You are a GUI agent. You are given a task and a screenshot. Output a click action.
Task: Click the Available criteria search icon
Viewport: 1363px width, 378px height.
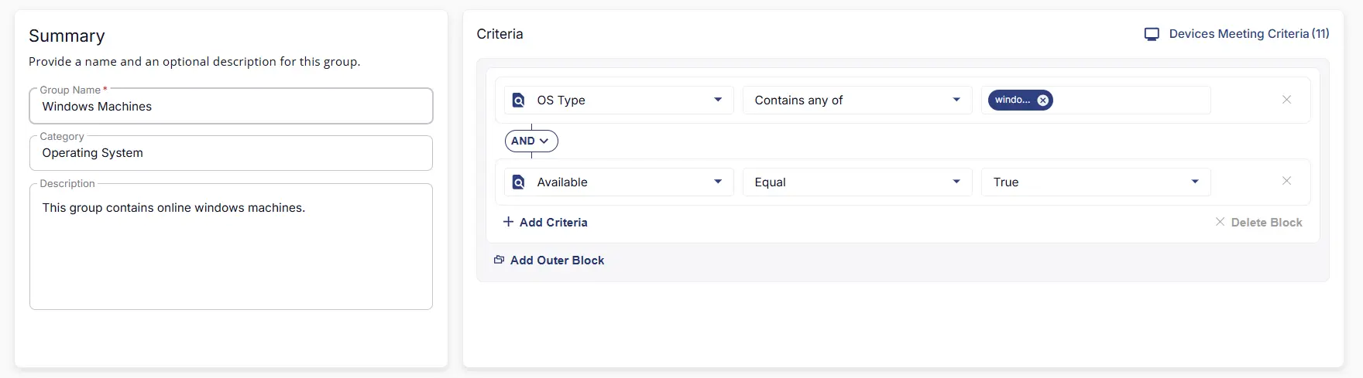pos(519,182)
